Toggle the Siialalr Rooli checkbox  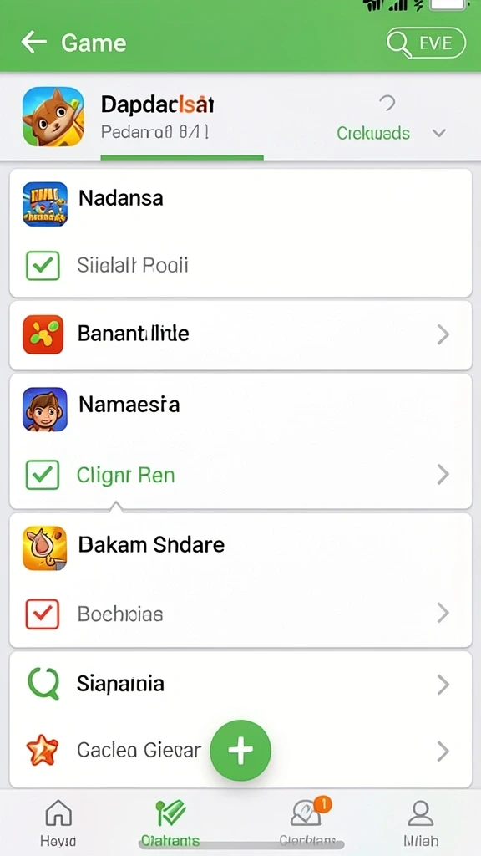[x=43, y=265]
